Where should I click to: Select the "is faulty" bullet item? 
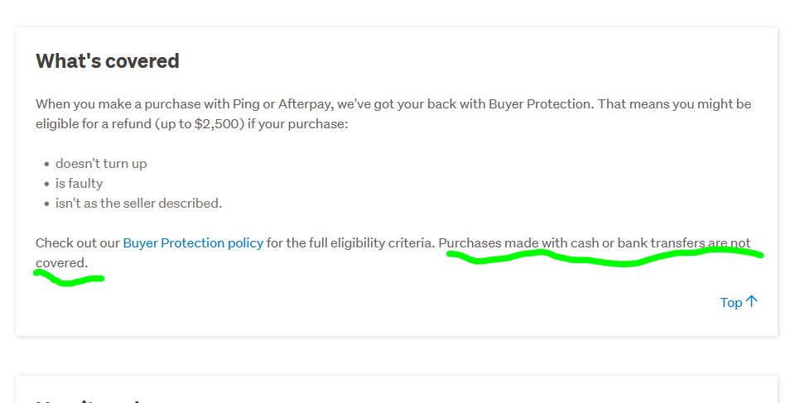[80, 184]
